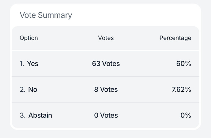
Task: Click the No option label
Action: point(33,90)
